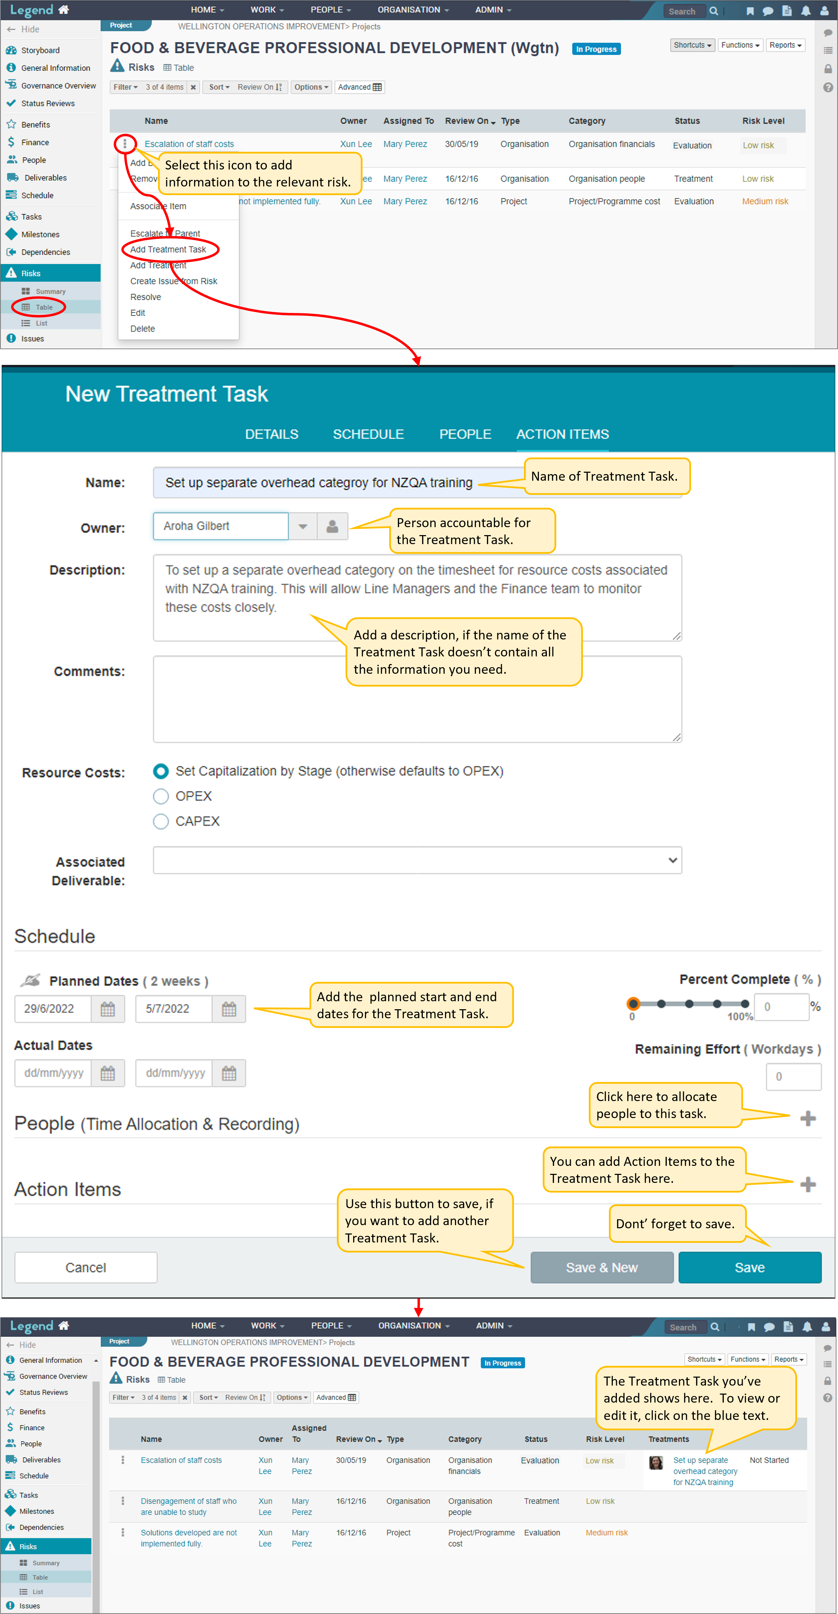Remove the filter with the x icon
This screenshot has width=838, height=1614.
tap(193, 87)
